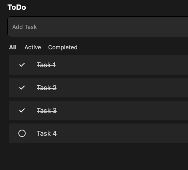Click blank area below Task 4
The image size is (188, 170).
click(95, 156)
